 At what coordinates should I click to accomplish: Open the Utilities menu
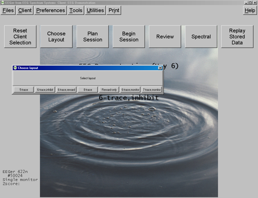tap(95, 10)
